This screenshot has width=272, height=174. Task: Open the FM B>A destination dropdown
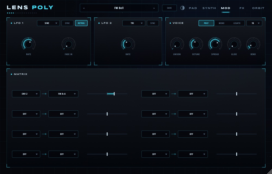(x=63, y=94)
